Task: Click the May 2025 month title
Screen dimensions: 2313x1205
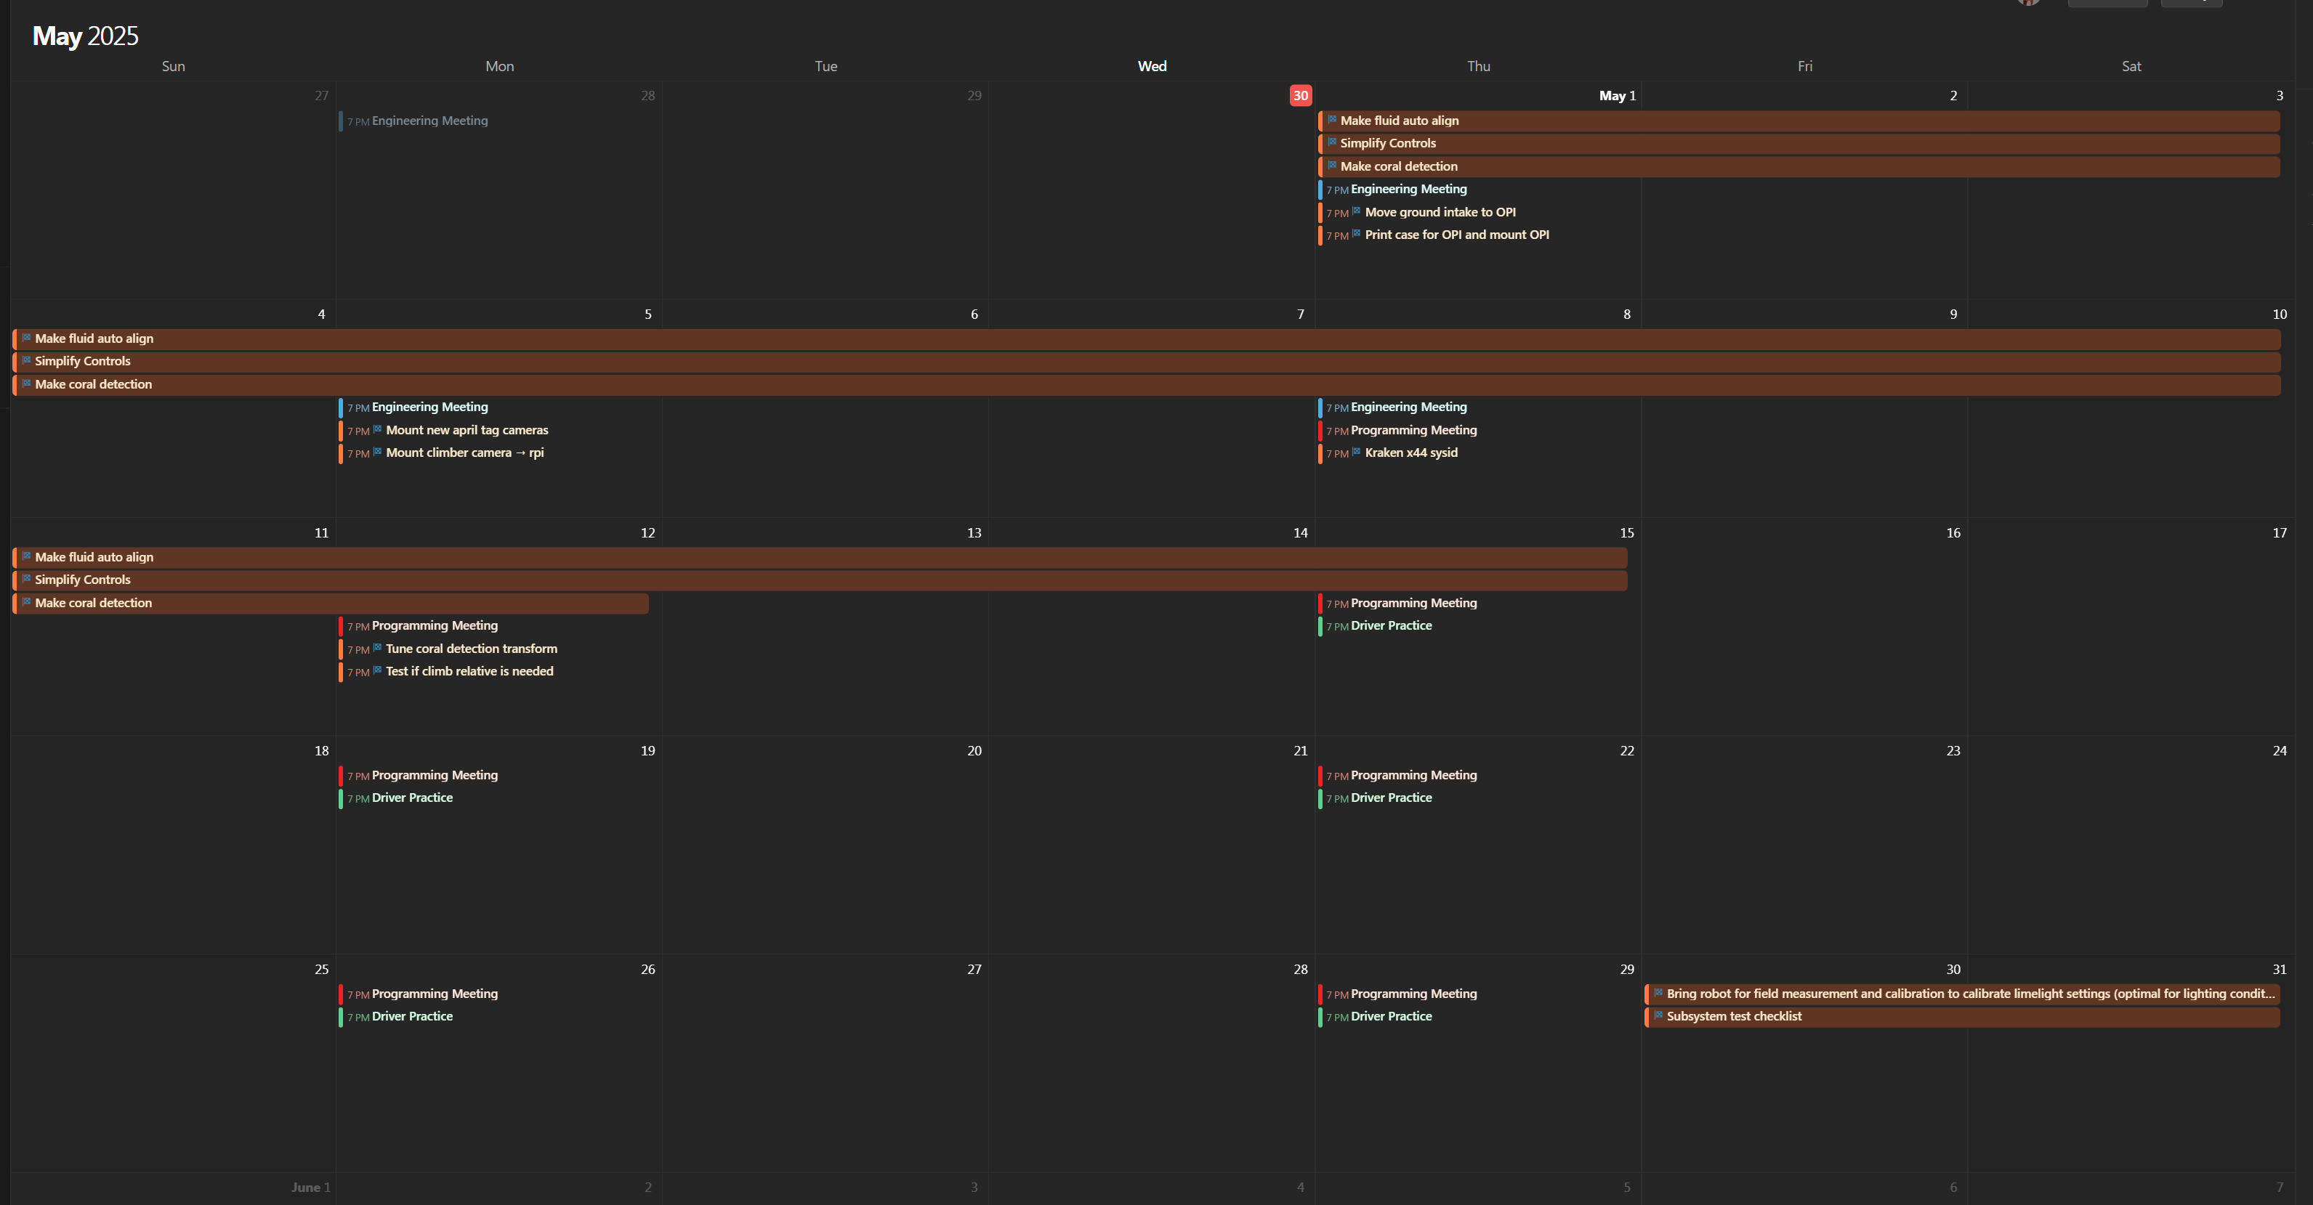Action: 85,36
